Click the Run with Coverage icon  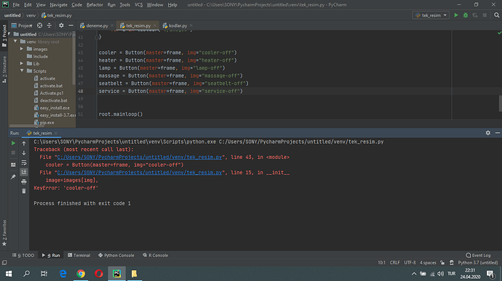475,15
